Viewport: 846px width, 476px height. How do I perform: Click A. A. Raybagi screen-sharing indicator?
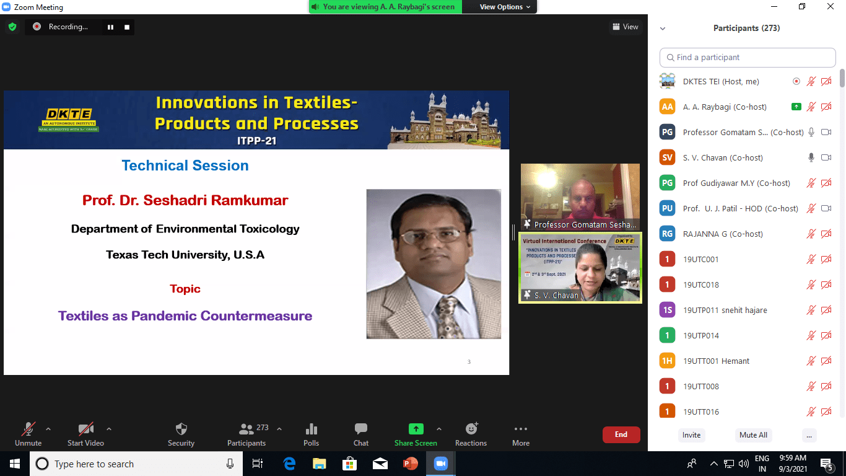point(796,107)
